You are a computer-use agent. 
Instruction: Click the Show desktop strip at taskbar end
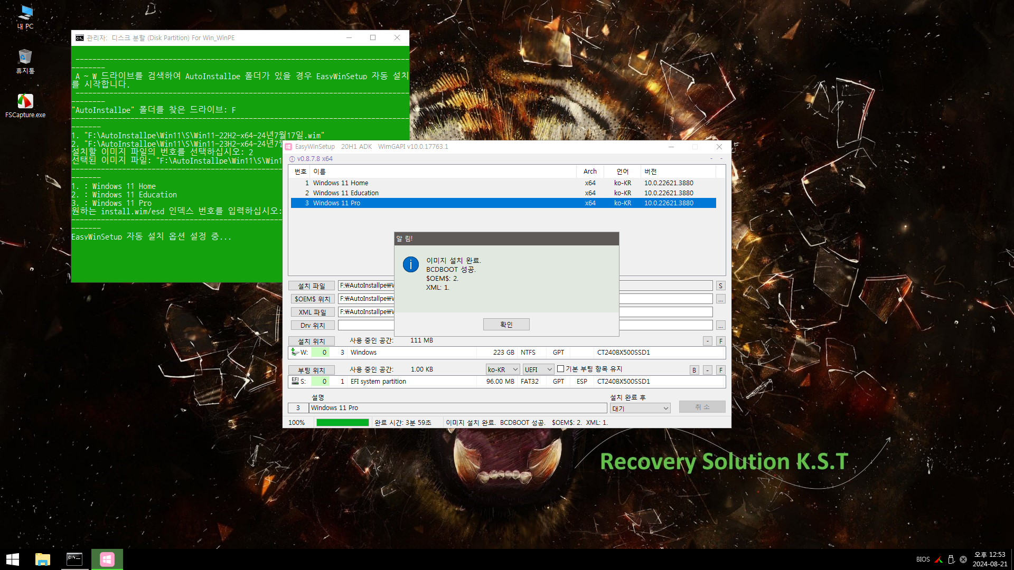(1012, 559)
